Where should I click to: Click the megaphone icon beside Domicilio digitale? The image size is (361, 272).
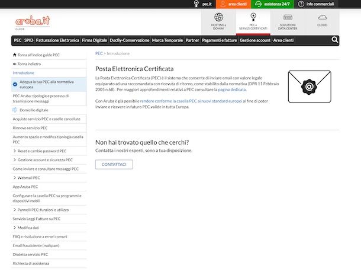pyautogui.click(x=15, y=110)
